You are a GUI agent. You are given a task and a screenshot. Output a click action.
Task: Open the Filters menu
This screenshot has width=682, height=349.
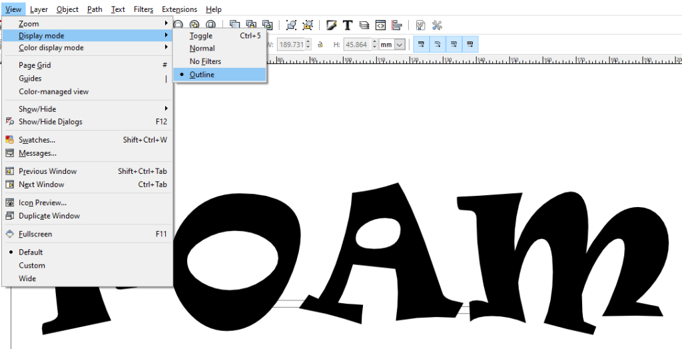143,9
